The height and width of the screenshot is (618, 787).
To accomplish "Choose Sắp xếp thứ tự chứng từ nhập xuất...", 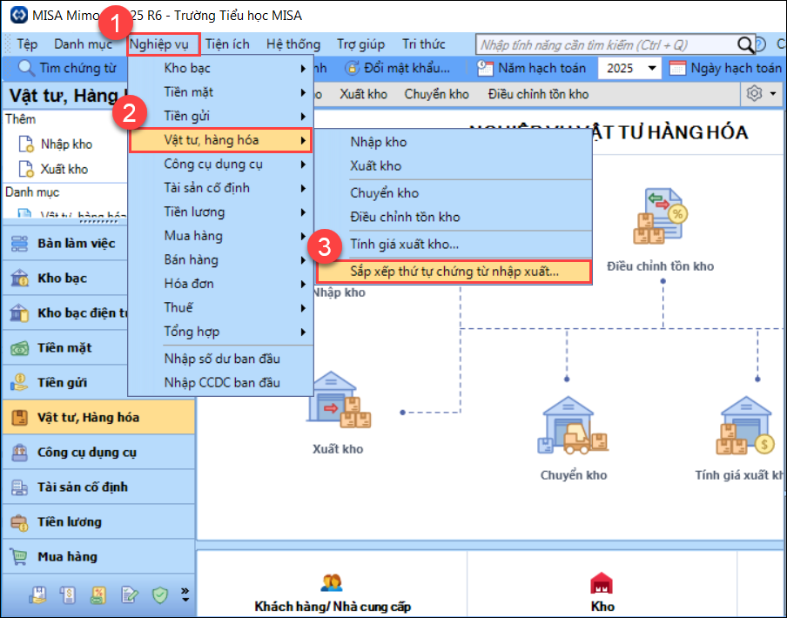I will 454,272.
